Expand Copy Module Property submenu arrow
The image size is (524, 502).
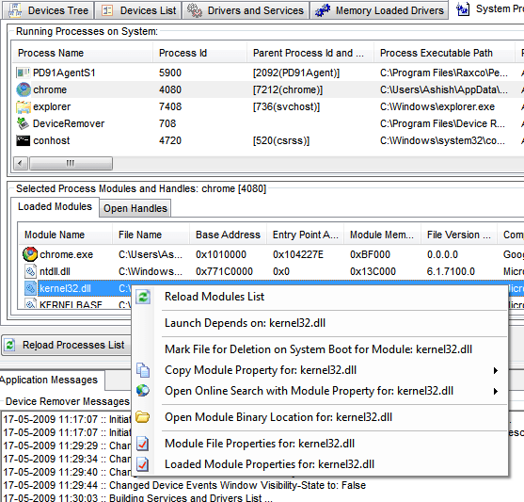(496, 370)
